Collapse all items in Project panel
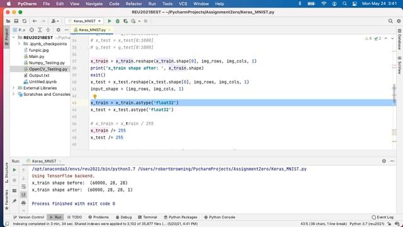 tap(48, 30)
